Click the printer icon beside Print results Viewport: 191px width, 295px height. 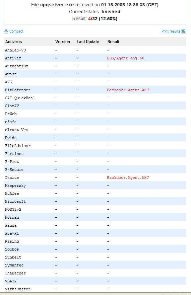point(184,31)
